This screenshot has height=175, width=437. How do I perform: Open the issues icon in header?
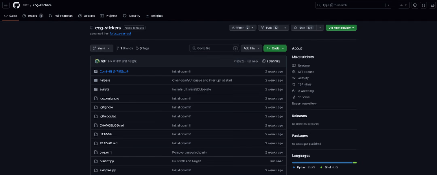click(x=415, y=5)
